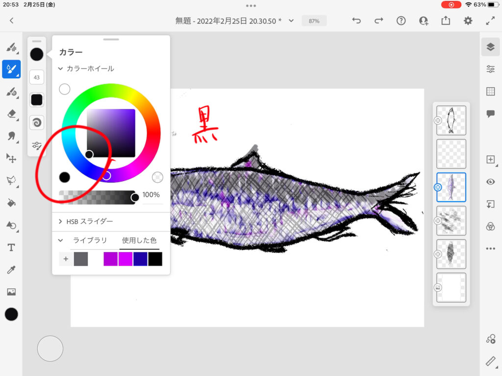Select the magenta recent color swatch
The image size is (502, 376).
(125, 259)
